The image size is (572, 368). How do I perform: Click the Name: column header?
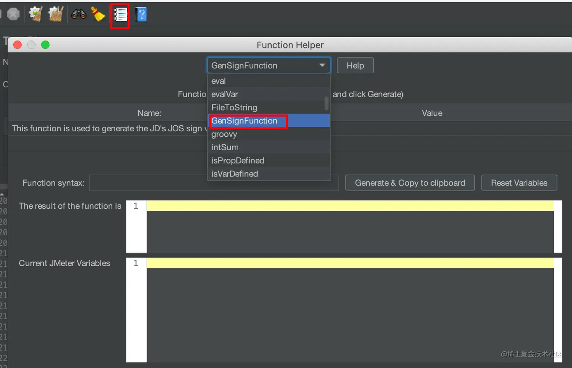(149, 113)
